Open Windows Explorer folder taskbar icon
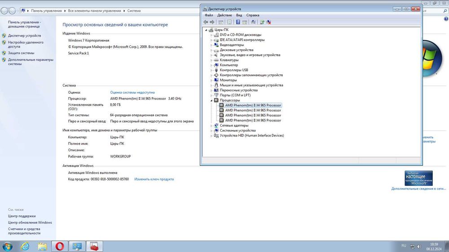The image size is (449, 252). [x=42, y=246]
